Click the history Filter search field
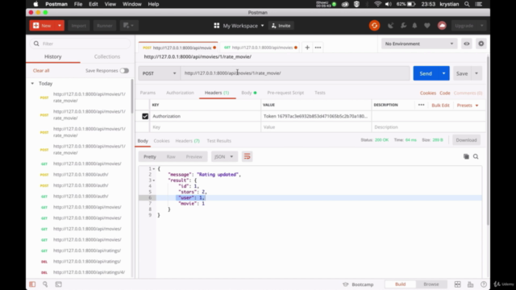Screen dimensions: 516x290 (x=81, y=43)
